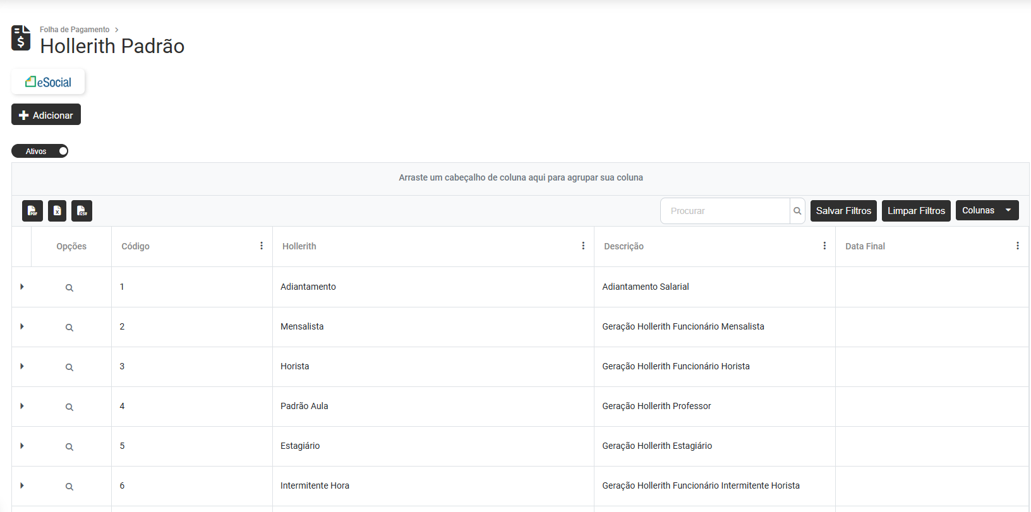Viewport: 1031px width, 512px height.
Task: Click the Adicionar button
Action: [46, 115]
